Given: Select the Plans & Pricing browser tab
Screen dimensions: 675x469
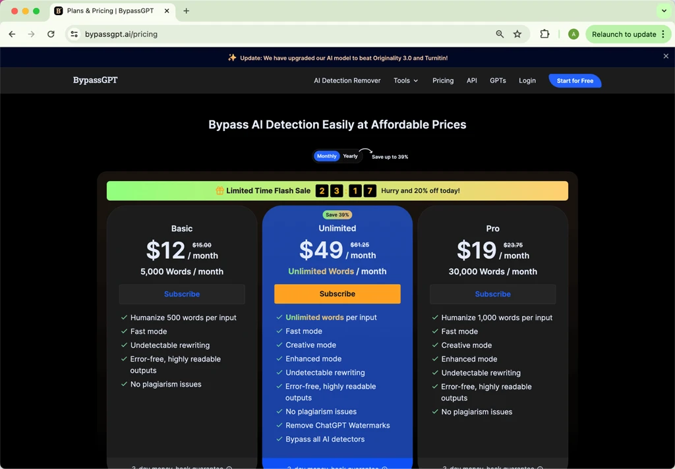Looking at the screenshot, I should click(x=113, y=11).
